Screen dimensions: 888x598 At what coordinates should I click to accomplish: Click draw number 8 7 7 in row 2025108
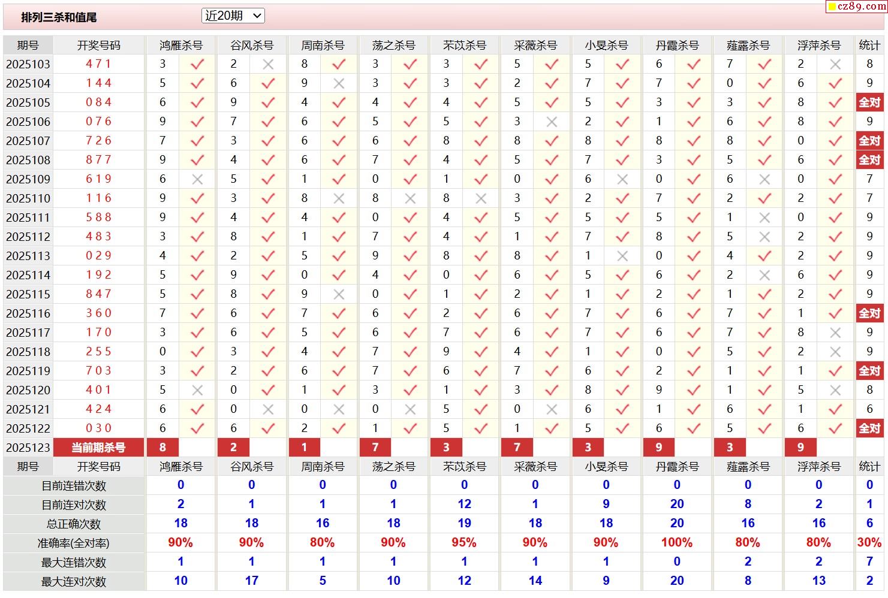pos(98,160)
